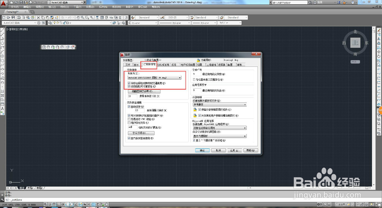
Task: Switch to the 显示 tab in options dialog
Action: (x=136, y=65)
